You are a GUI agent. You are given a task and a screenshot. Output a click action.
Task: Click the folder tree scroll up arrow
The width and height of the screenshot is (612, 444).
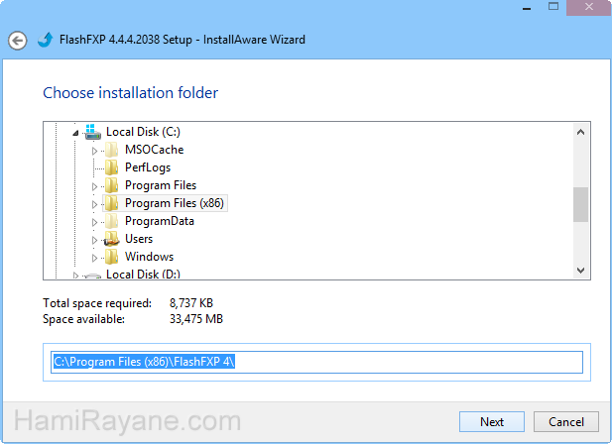pos(581,132)
